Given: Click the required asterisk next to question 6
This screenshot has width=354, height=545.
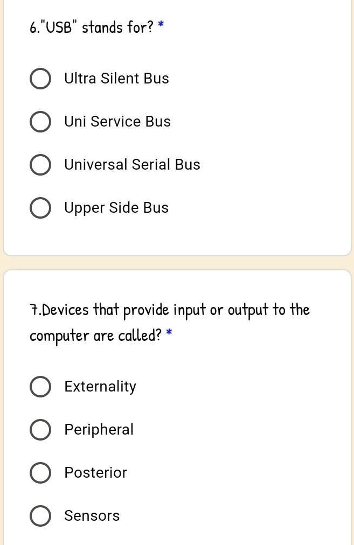Looking at the screenshot, I should tap(161, 24).
